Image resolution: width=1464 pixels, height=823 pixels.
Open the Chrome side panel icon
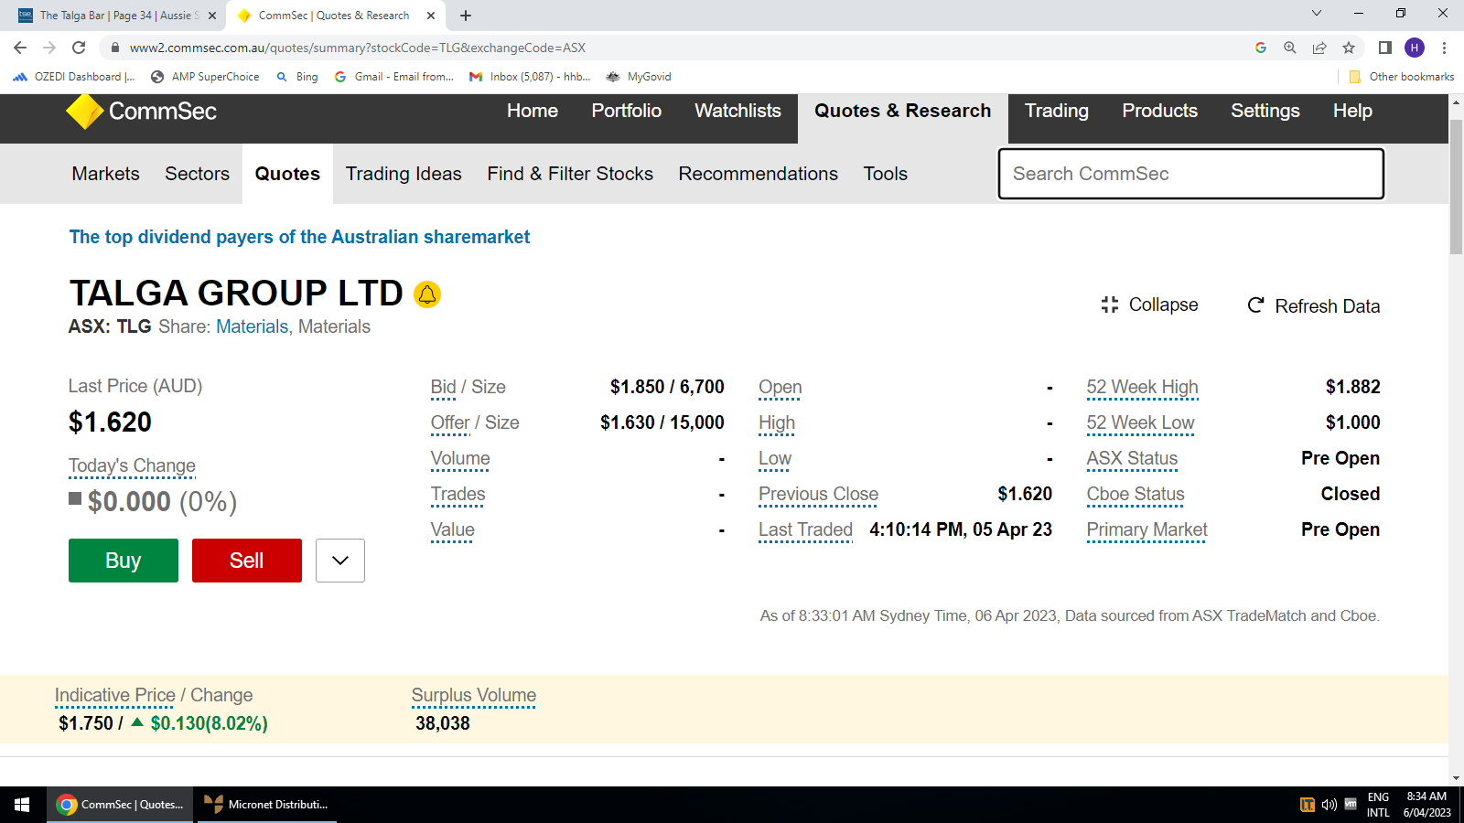1385,48
